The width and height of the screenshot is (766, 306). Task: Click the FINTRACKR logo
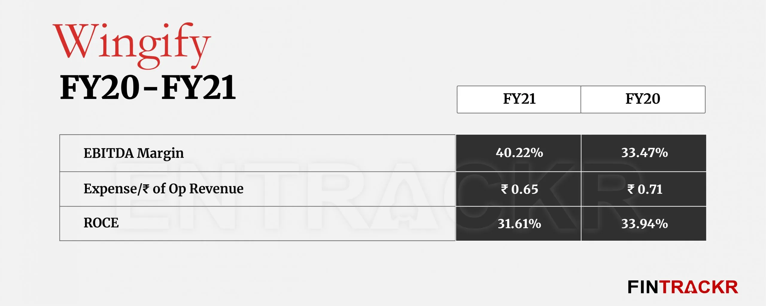click(683, 287)
